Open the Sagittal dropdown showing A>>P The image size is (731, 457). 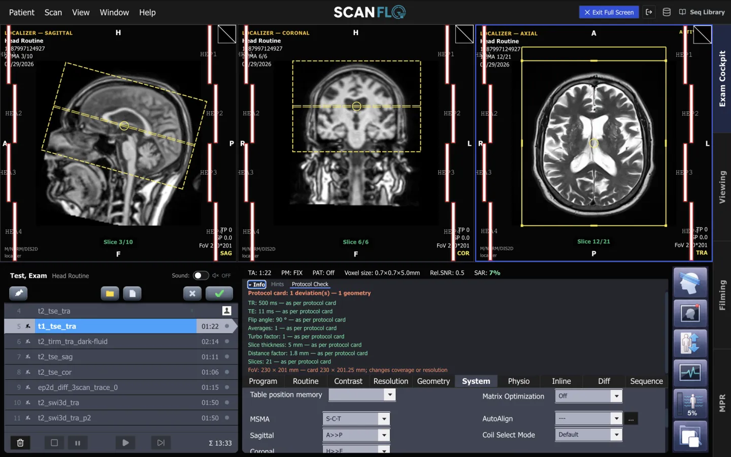pos(356,435)
